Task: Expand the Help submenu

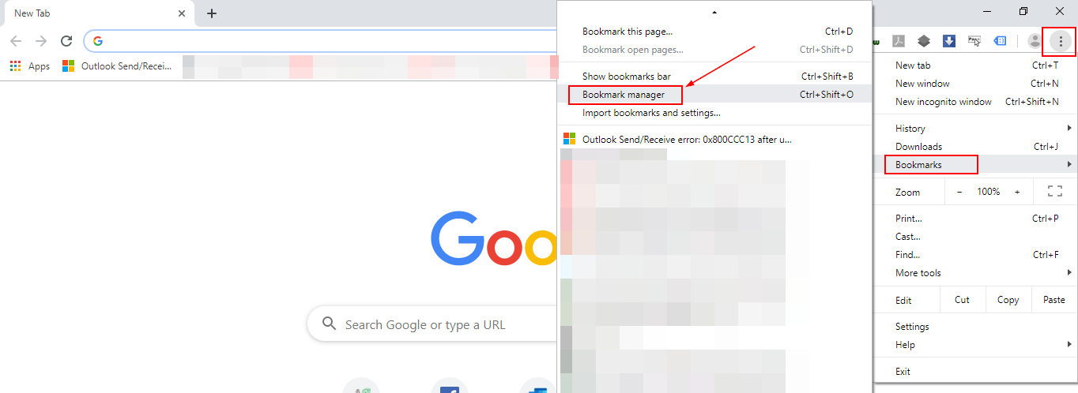Action: click(x=975, y=345)
